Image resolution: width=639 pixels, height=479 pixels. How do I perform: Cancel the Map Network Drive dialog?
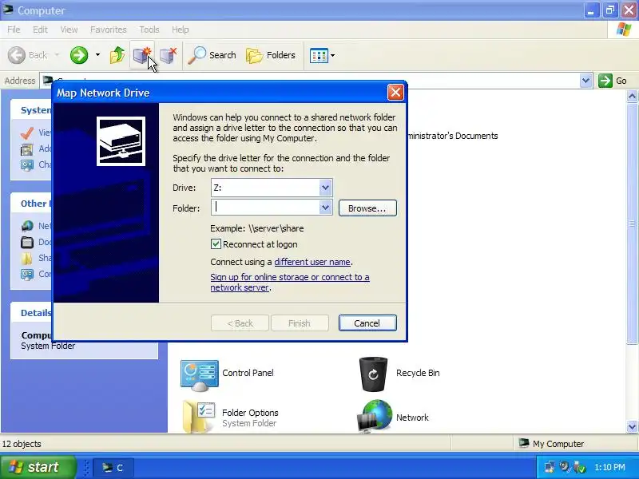click(367, 323)
